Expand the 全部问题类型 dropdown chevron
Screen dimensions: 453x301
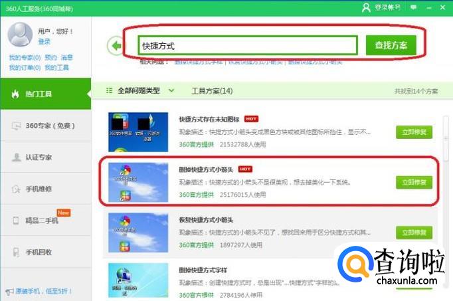(171, 91)
